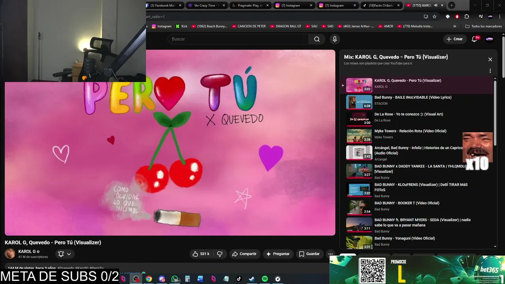This screenshot has width=505, height=284.
Task: Expand notification options chevron beside bell
Action: 69,254
